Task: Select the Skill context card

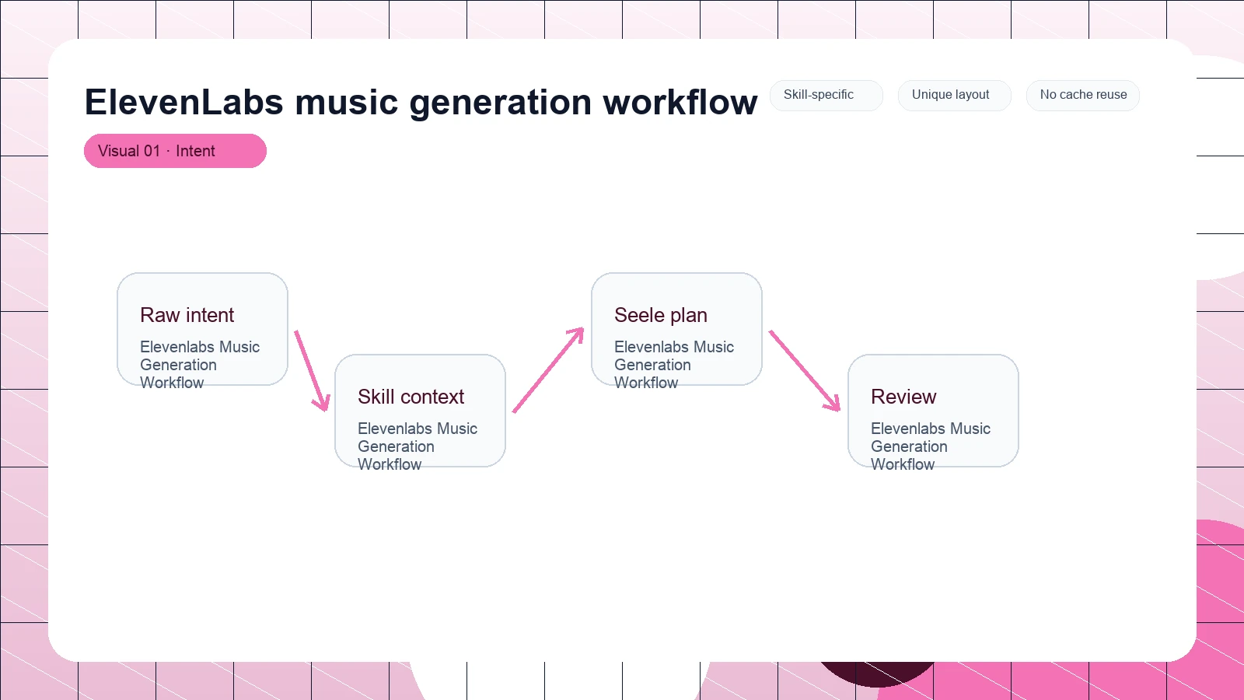Action: tap(421, 411)
